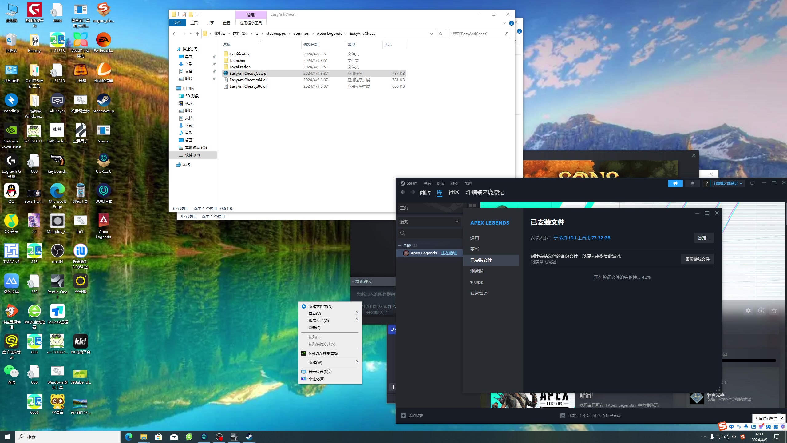
Task: Click Steam's megaphone announcements icon
Action: 675,183
